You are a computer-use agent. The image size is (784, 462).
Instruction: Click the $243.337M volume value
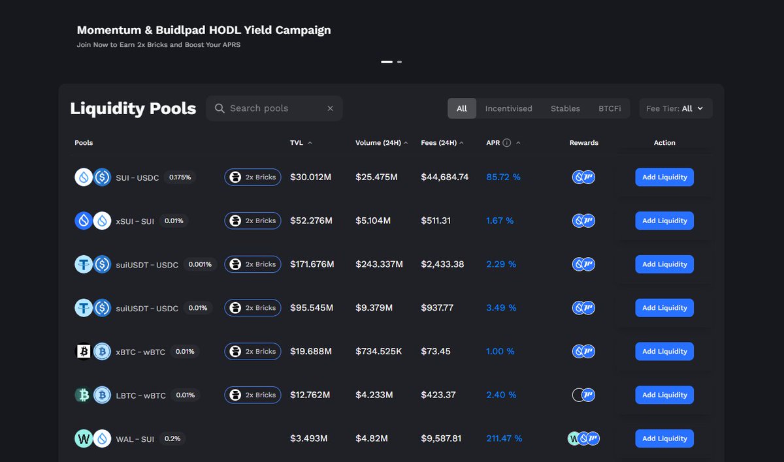pyautogui.click(x=380, y=264)
